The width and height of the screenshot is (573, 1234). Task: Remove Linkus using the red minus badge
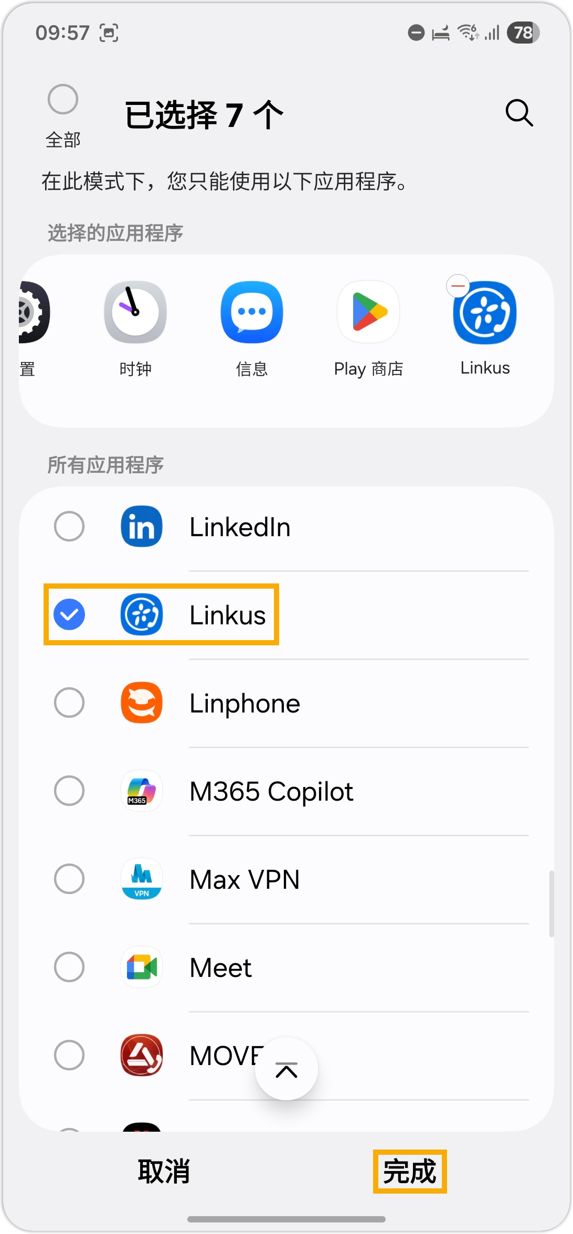(458, 286)
